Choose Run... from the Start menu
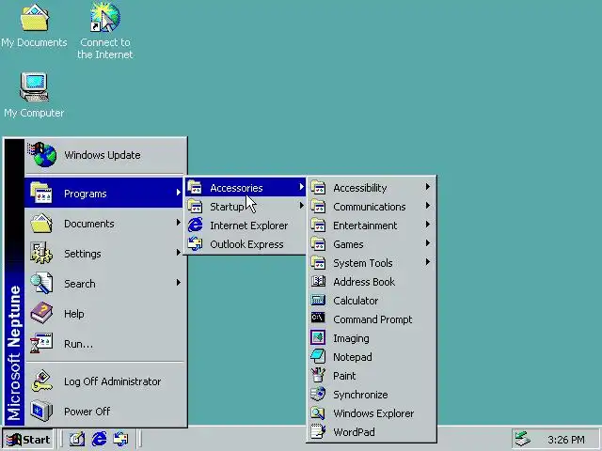 [x=103, y=344]
